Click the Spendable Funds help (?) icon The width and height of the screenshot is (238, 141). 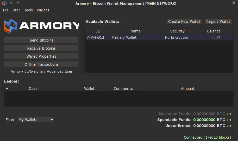coord(229,120)
